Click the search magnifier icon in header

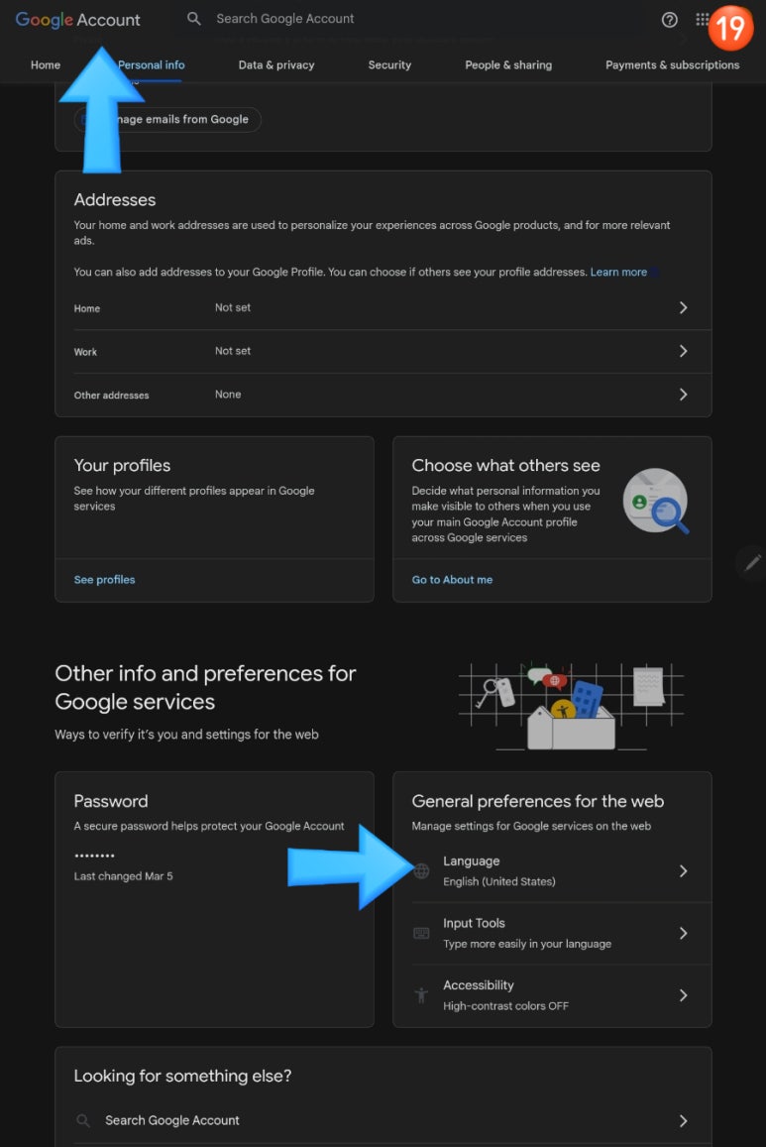193,18
